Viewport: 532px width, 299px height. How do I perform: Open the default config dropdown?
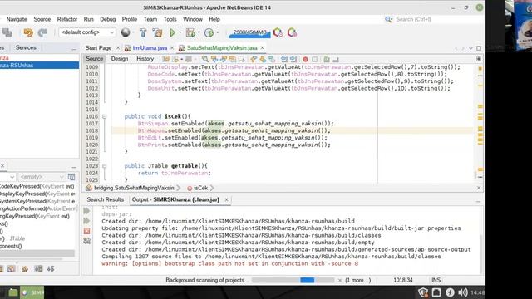[87, 32]
